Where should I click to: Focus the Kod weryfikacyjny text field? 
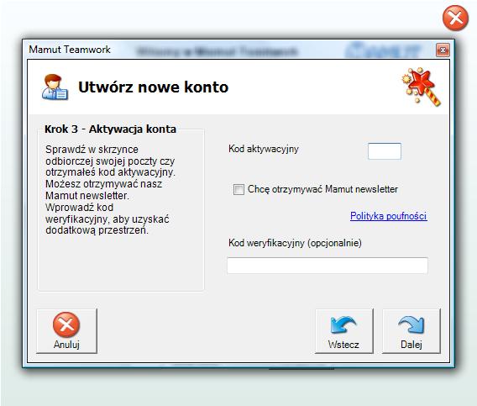coord(328,266)
